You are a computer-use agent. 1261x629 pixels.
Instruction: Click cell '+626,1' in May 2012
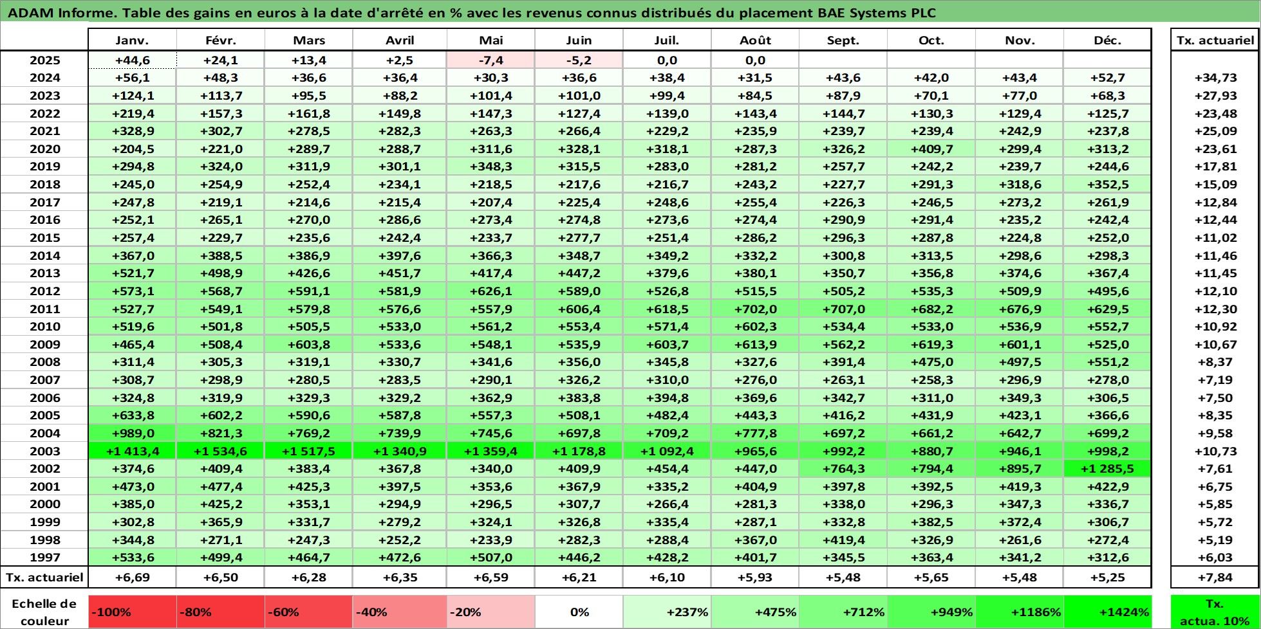coord(490,291)
